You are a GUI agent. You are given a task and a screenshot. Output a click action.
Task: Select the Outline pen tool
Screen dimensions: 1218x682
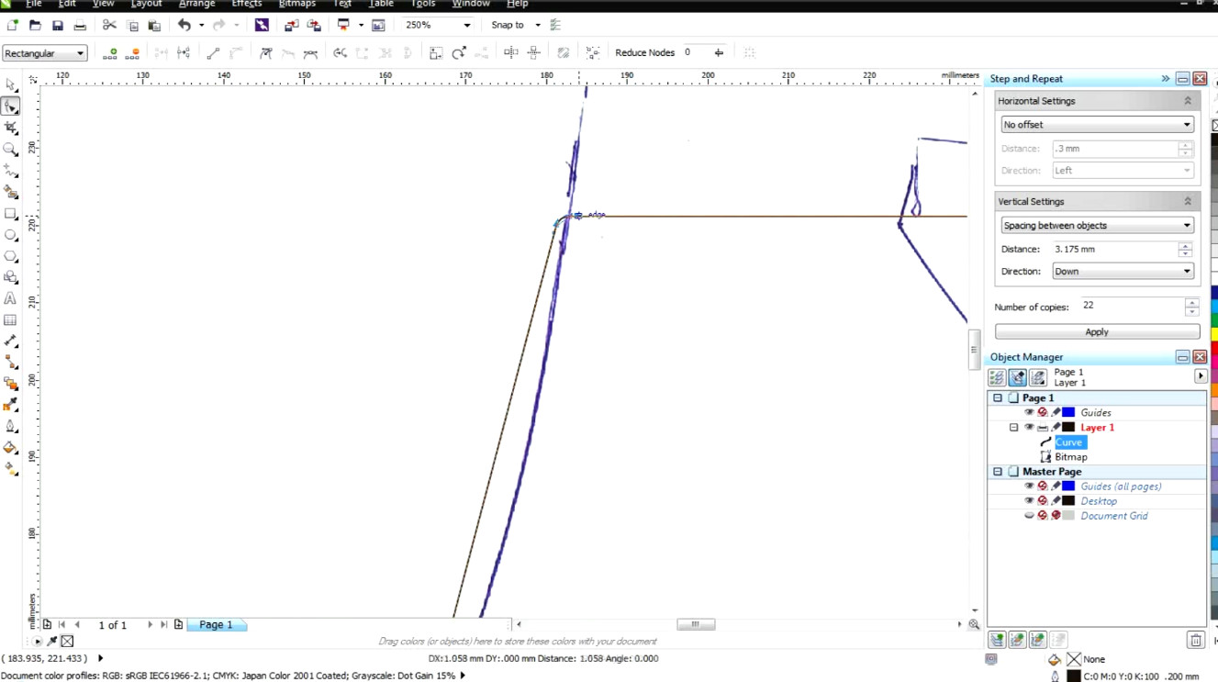tap(11, 427)
